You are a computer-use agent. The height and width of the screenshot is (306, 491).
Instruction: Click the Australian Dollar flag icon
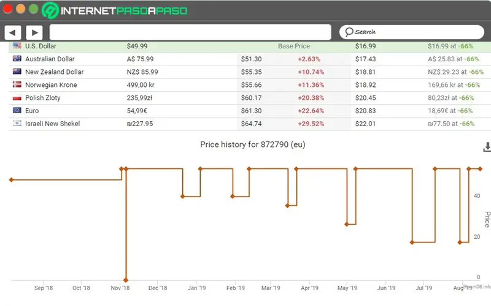(17, 59)
